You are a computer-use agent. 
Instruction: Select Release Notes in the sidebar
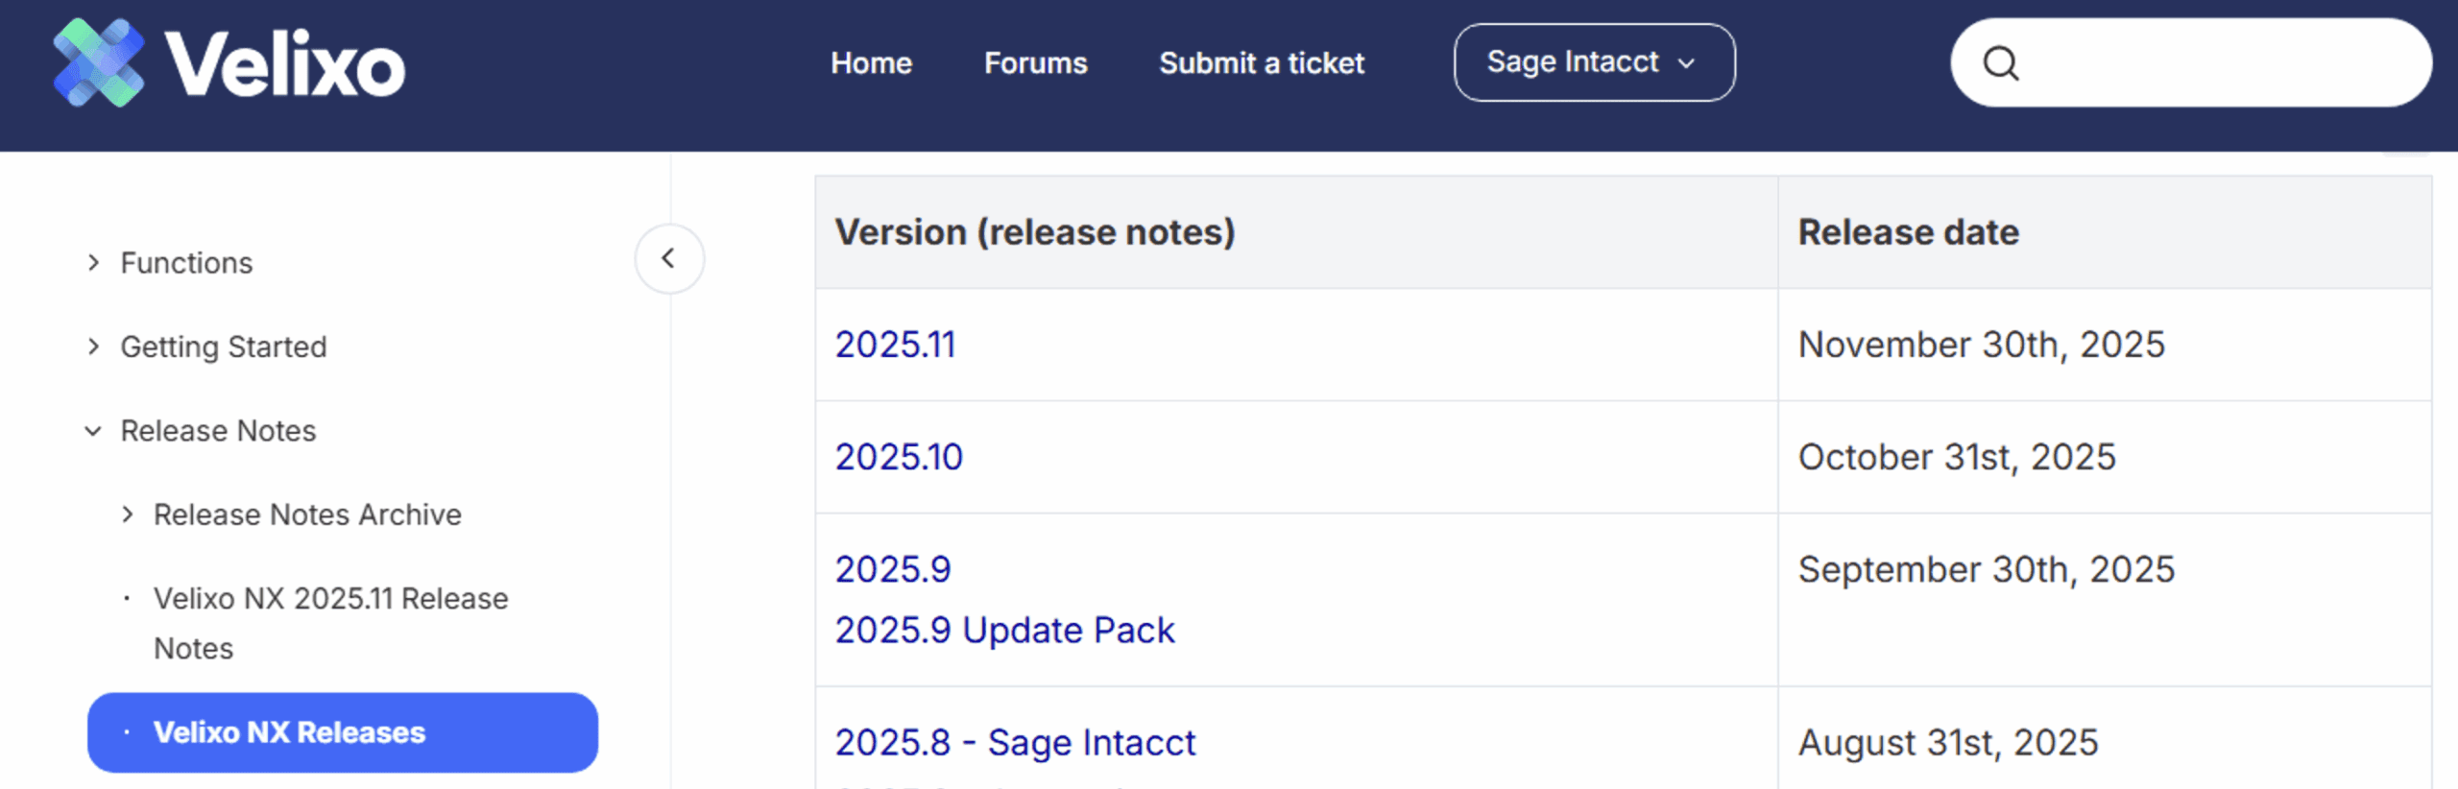point(218,430)
